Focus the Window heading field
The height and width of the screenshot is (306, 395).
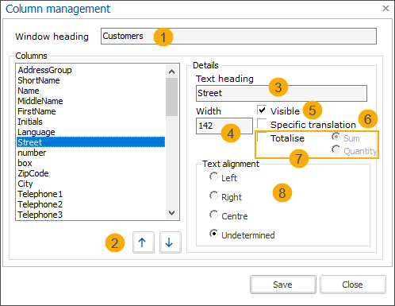[239, 37]
